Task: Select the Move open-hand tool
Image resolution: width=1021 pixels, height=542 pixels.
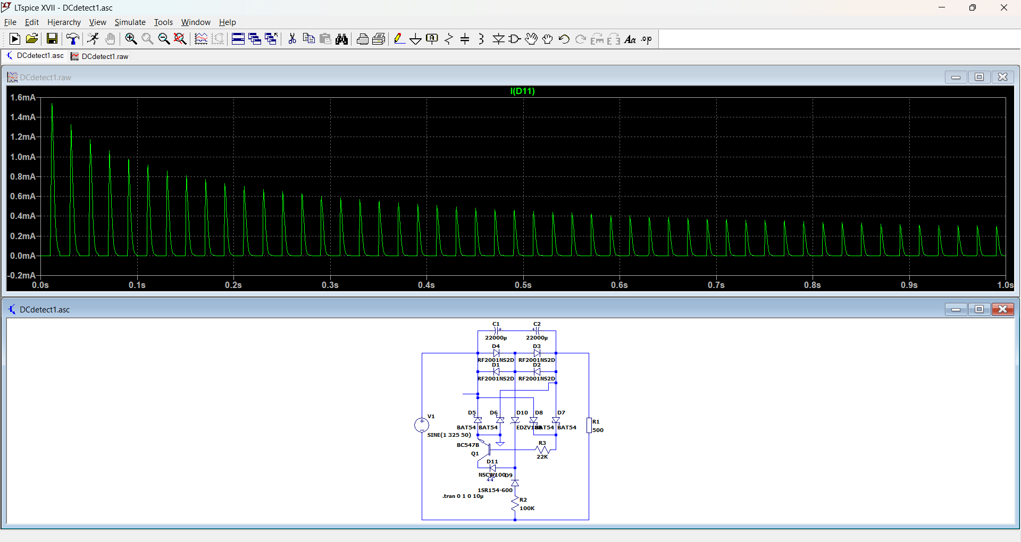Action: [531, 39]
